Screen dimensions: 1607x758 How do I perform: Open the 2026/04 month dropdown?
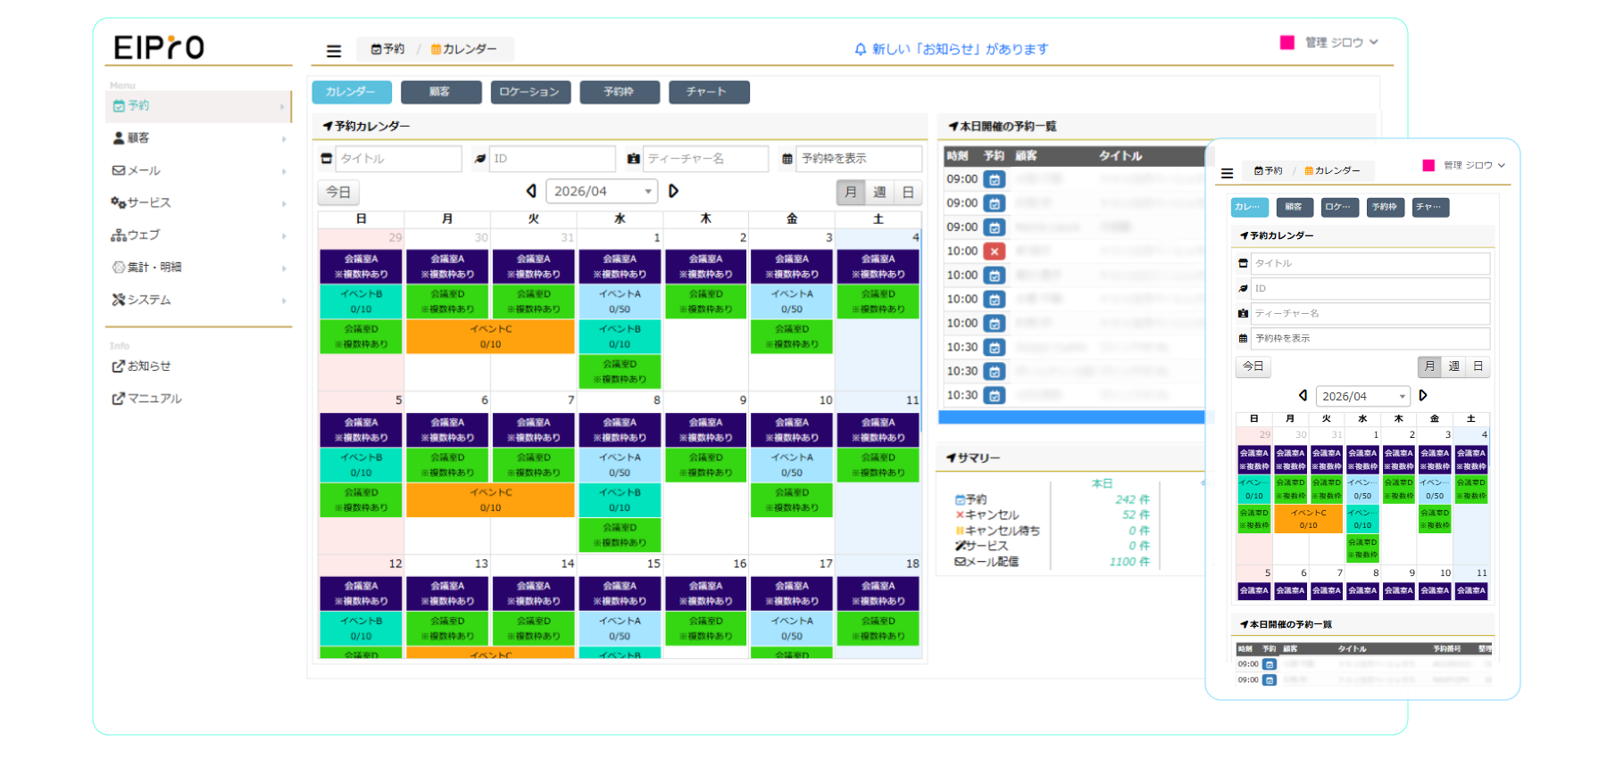(603, 192)
